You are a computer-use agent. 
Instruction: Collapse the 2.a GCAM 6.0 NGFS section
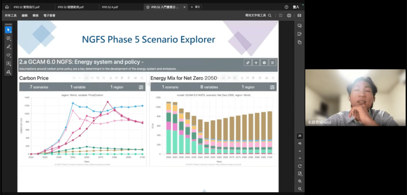[143, 62]
